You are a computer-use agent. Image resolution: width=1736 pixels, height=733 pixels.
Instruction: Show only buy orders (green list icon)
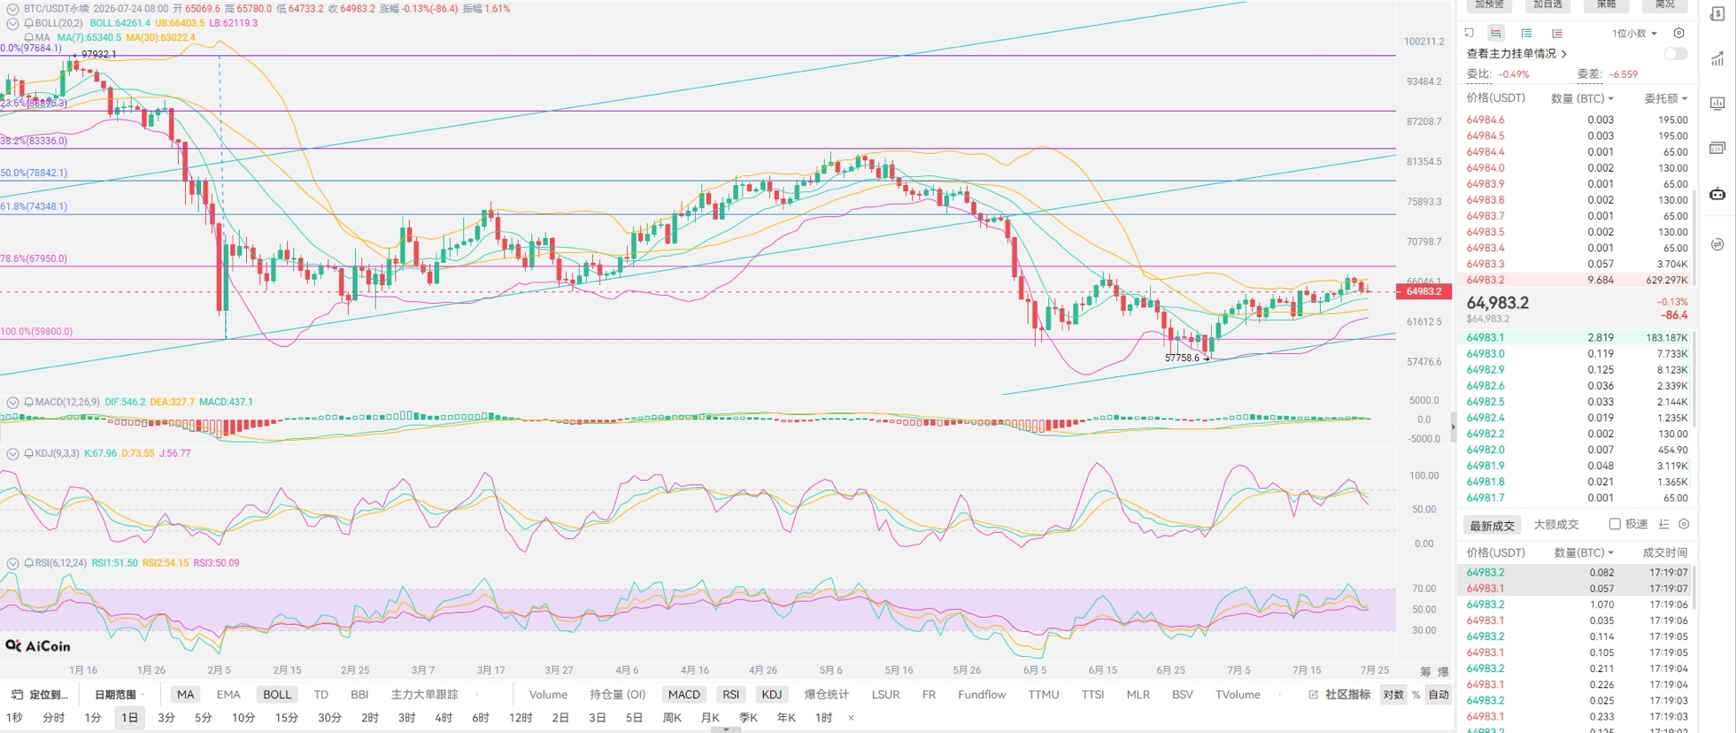click(1526, 33)
